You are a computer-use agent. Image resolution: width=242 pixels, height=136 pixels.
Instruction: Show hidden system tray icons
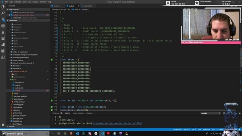[x=211, y=133]
